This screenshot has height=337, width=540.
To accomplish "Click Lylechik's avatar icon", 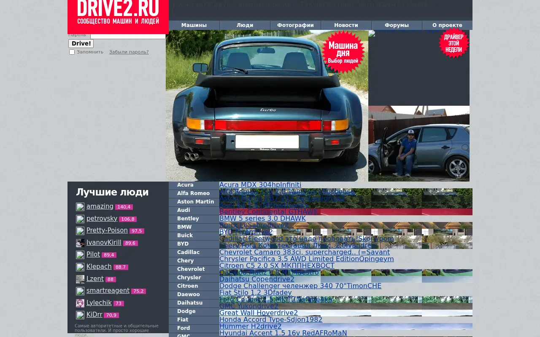I will point(80,303).
